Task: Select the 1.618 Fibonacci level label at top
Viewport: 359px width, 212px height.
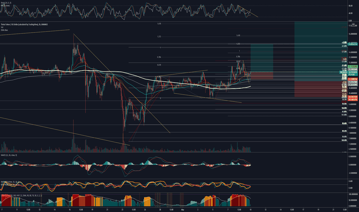Action: 159,24
